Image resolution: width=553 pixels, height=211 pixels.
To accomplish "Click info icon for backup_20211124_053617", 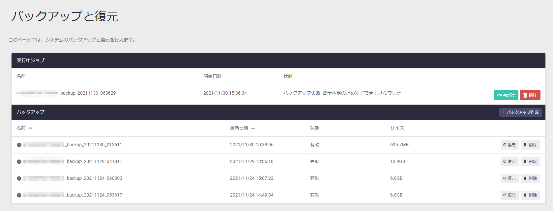I will pyautogui.click(x=19, y=195).
